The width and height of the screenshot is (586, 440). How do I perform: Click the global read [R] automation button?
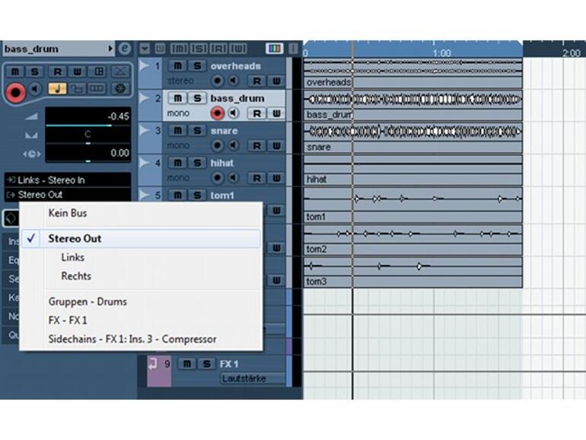click(x=218, y=49)
